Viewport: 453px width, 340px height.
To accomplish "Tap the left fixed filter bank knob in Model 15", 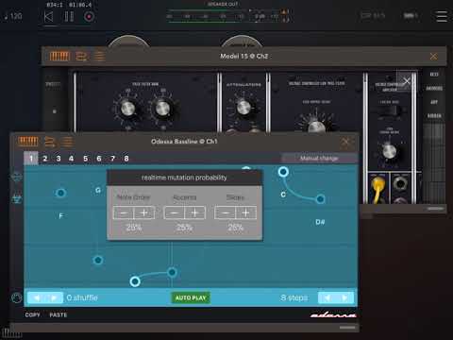I will (127, 108).
